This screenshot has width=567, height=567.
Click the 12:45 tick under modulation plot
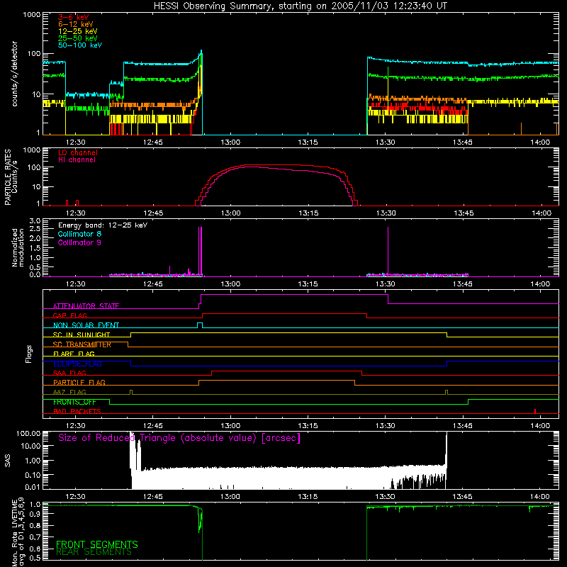[x=153, y=284]
